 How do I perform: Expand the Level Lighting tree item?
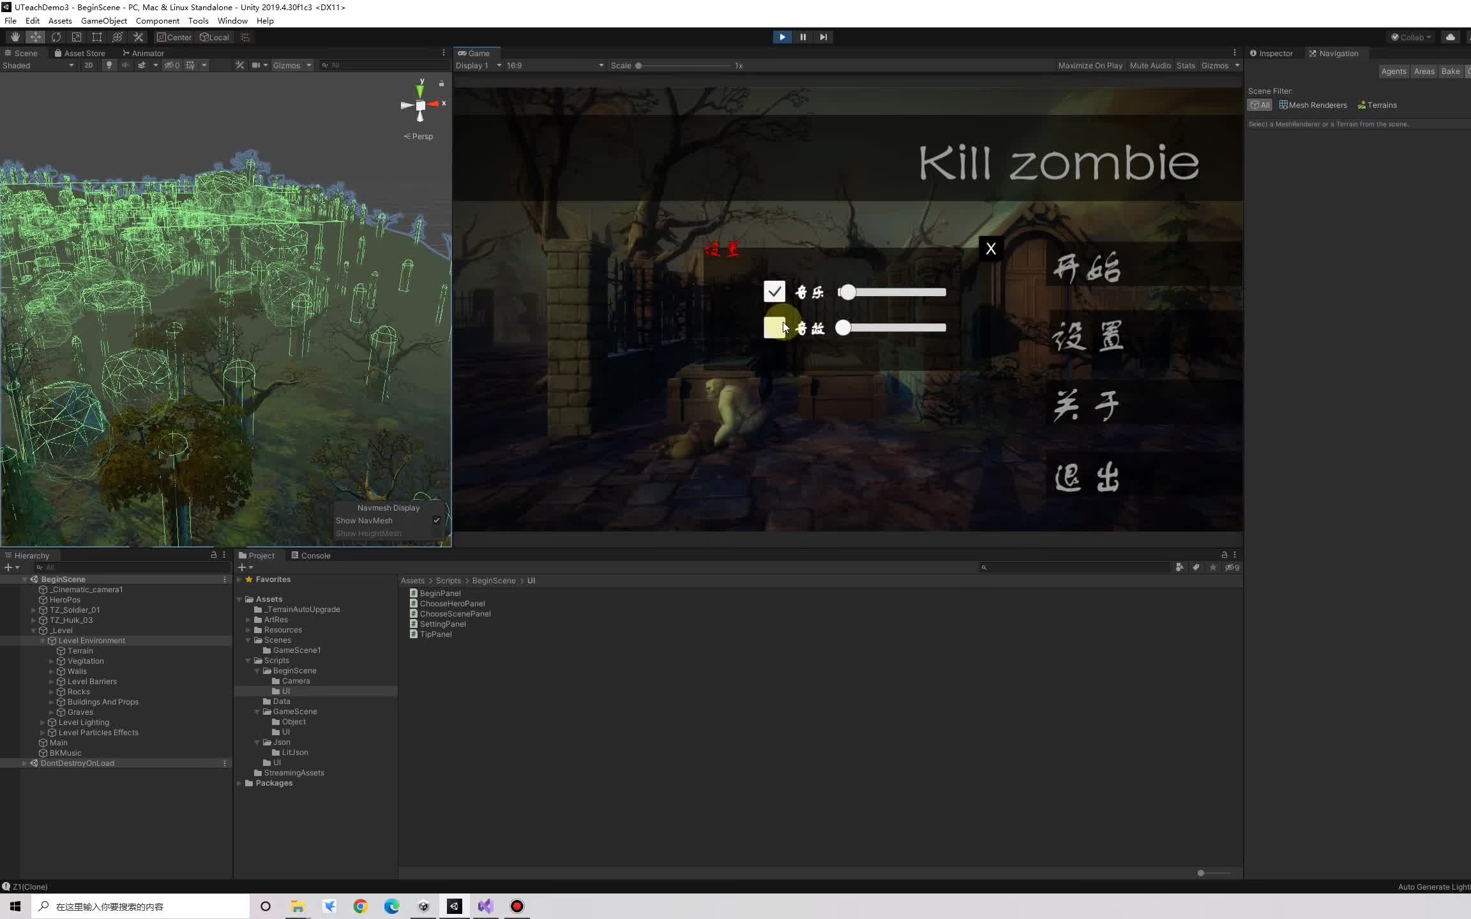[x=43, y=722]
